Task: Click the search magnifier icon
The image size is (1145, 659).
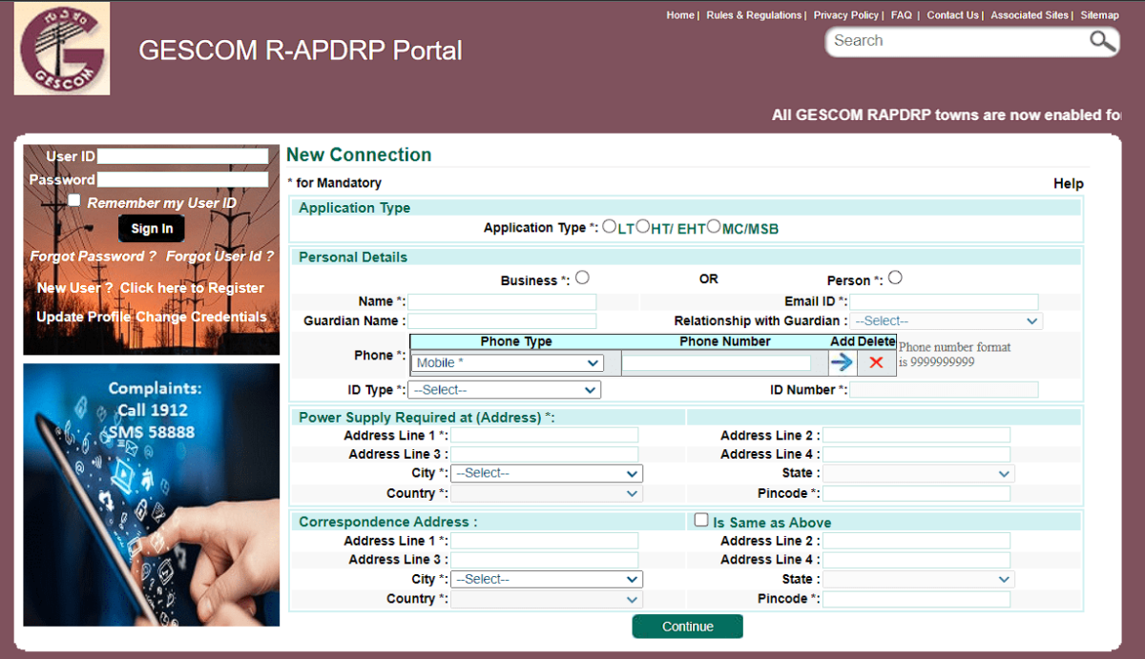Action: point(1102,40)
